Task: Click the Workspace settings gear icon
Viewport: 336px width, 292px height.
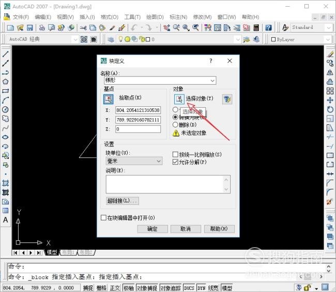Action: click(84, 39)
